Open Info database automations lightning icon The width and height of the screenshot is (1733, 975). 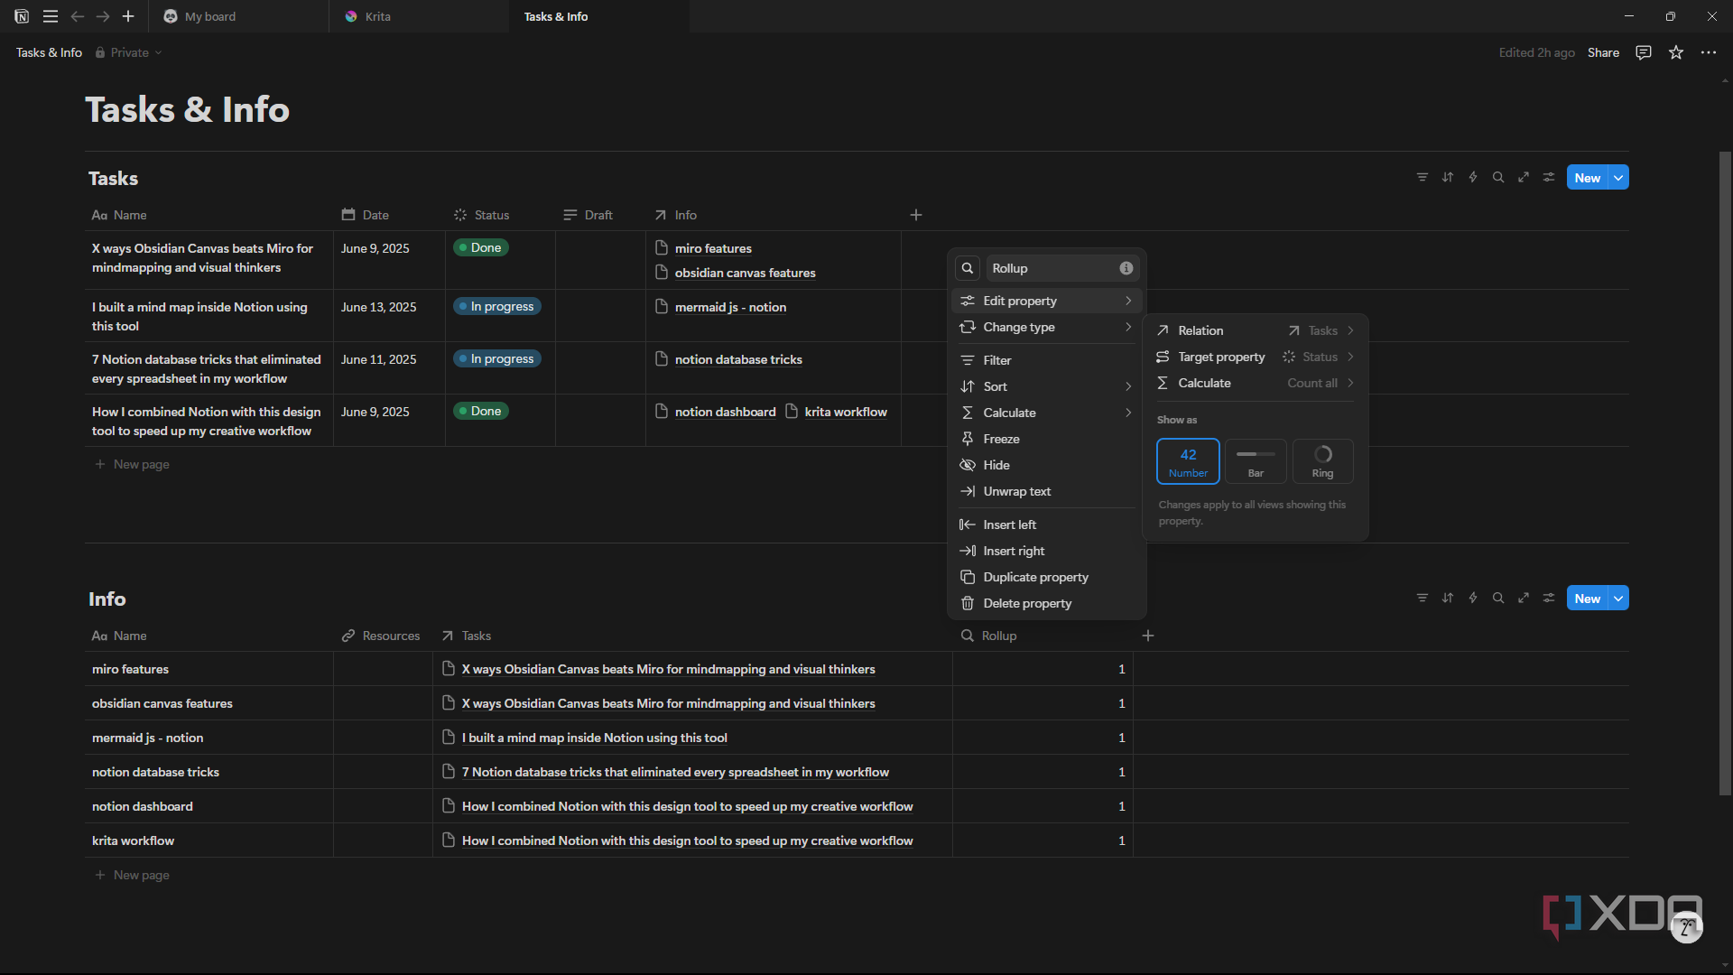[1473, 599]
